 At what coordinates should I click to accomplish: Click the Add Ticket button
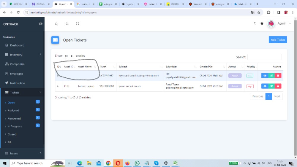[278, 40]
